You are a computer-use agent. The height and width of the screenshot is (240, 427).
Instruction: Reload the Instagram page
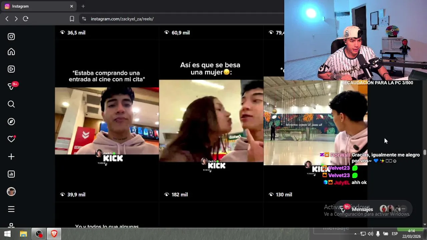[x=25, y=19]
